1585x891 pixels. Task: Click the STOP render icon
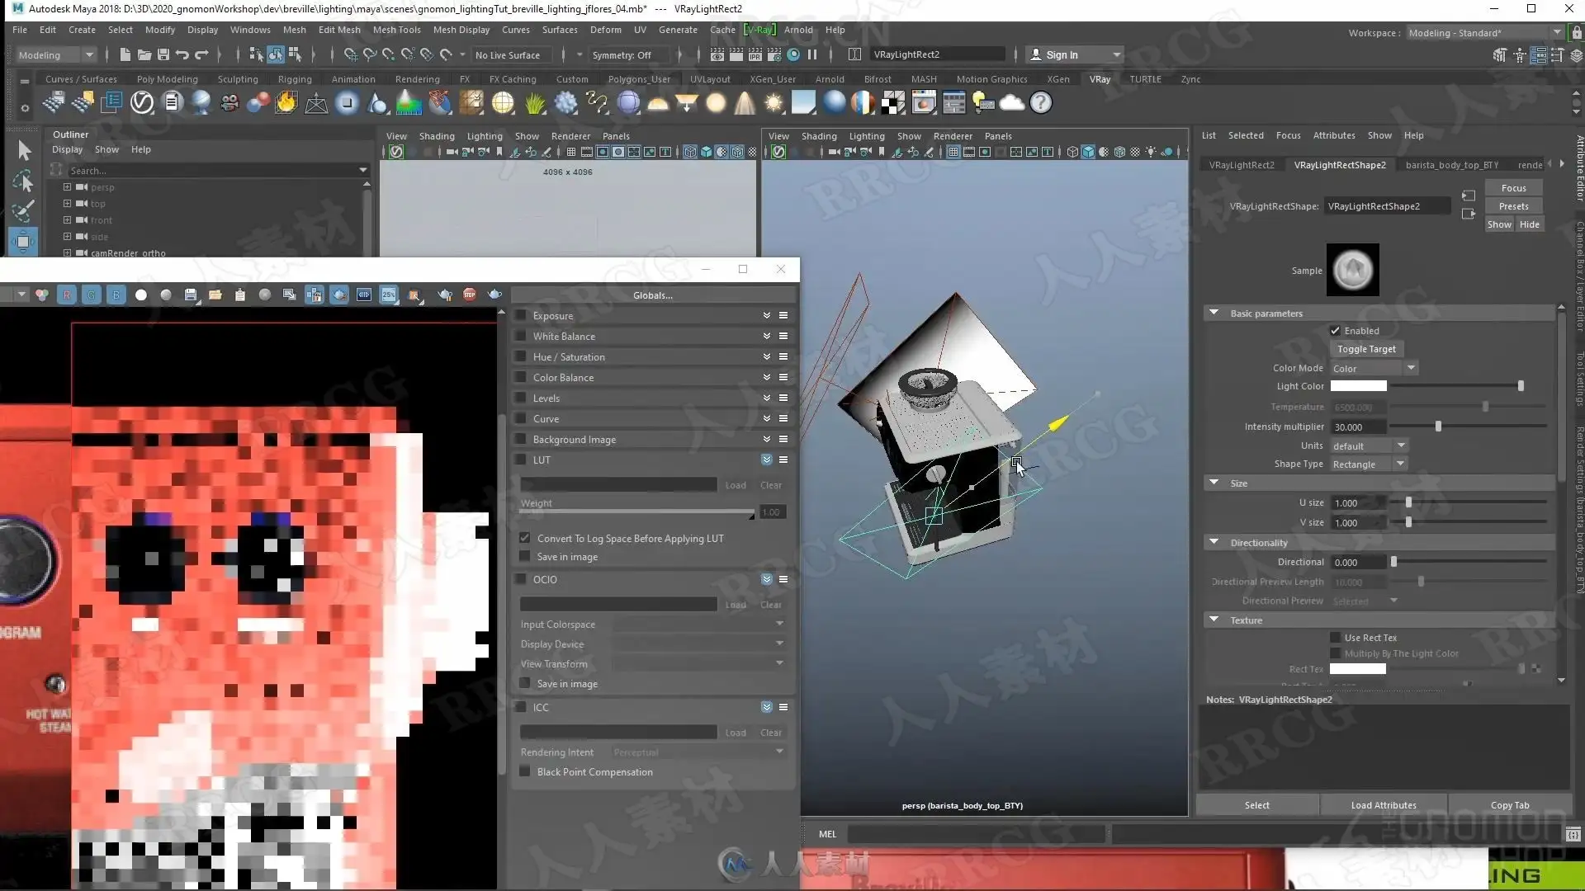click(470, 295)
